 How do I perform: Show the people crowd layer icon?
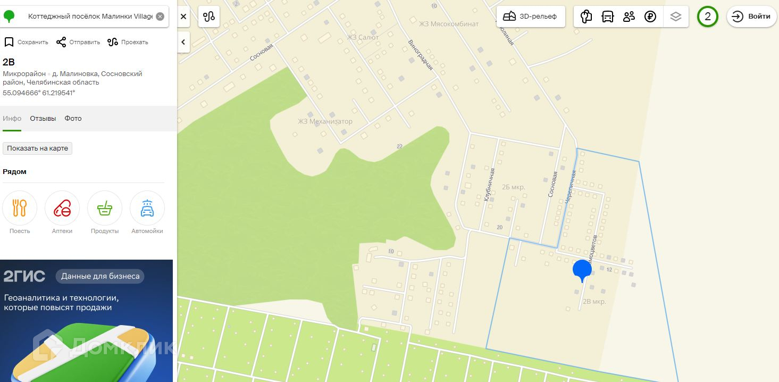[629, 16]
